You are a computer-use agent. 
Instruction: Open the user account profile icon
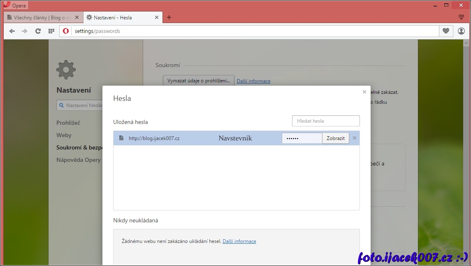(x=461, y=31)
